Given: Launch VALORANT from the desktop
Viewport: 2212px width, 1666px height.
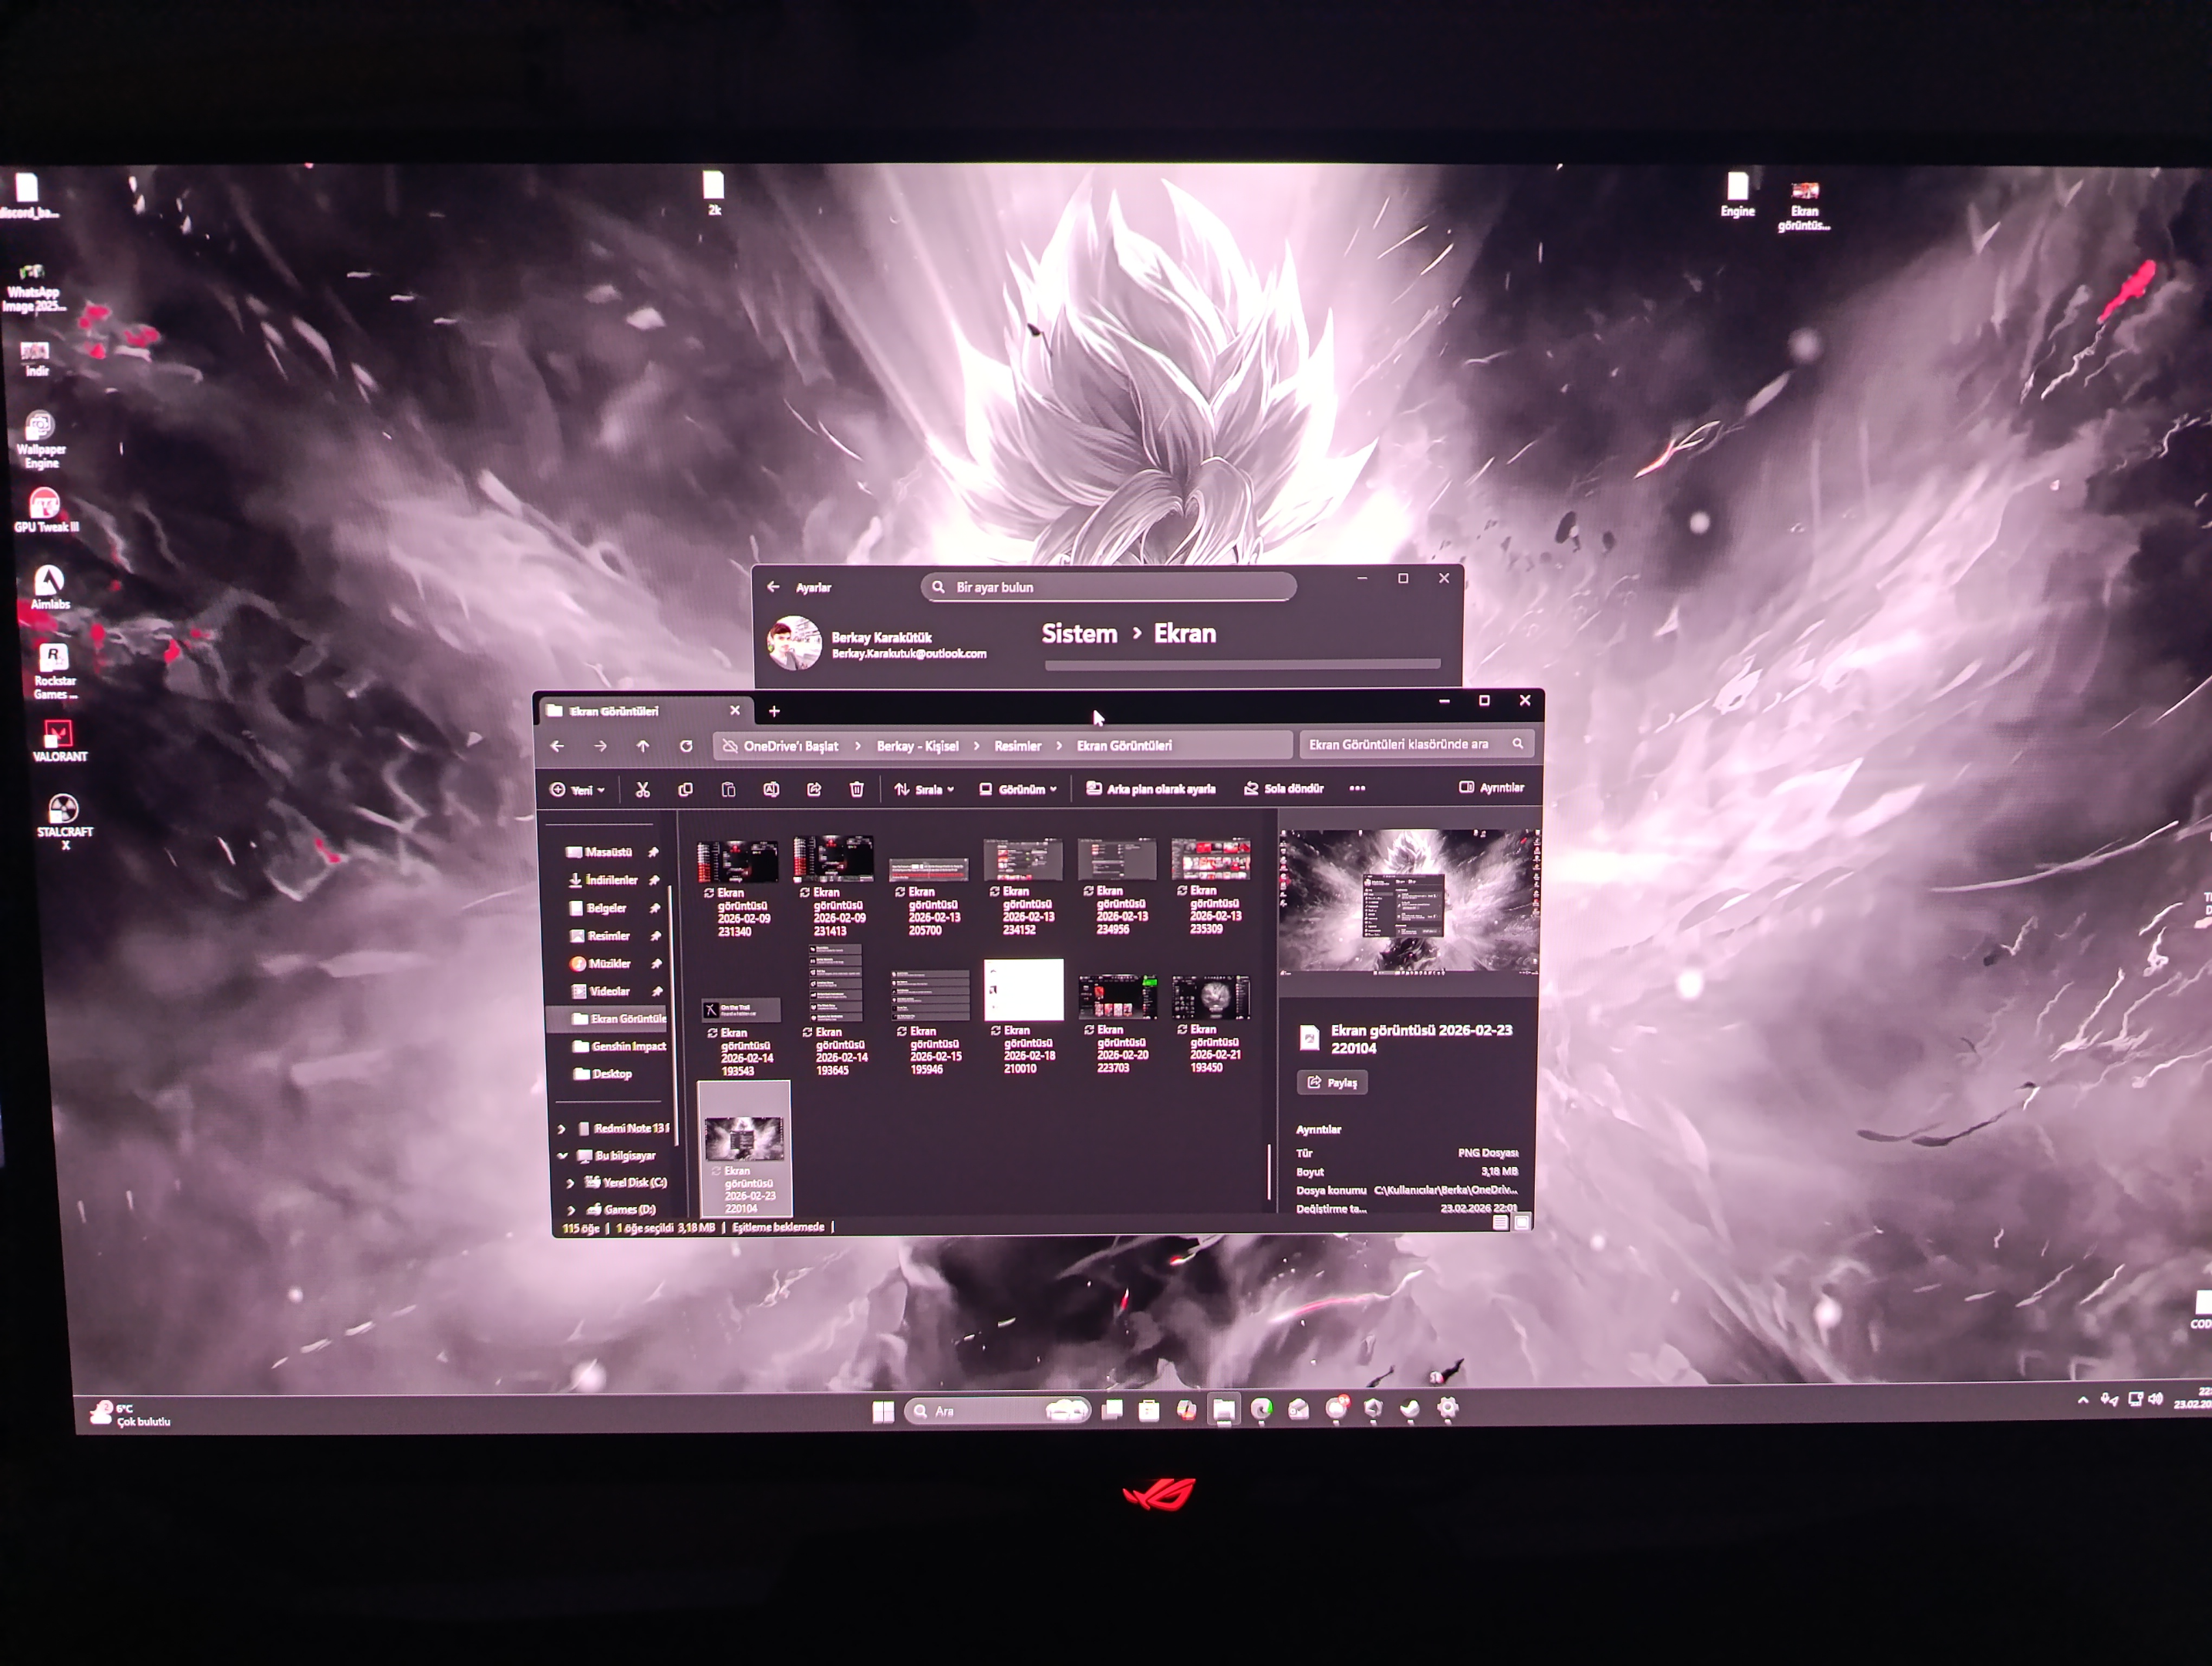Looking at the screenshot, I should [60, 741].
